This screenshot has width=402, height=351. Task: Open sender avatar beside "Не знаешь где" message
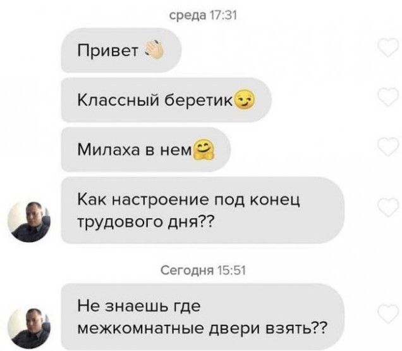click(x=29, y=328)
